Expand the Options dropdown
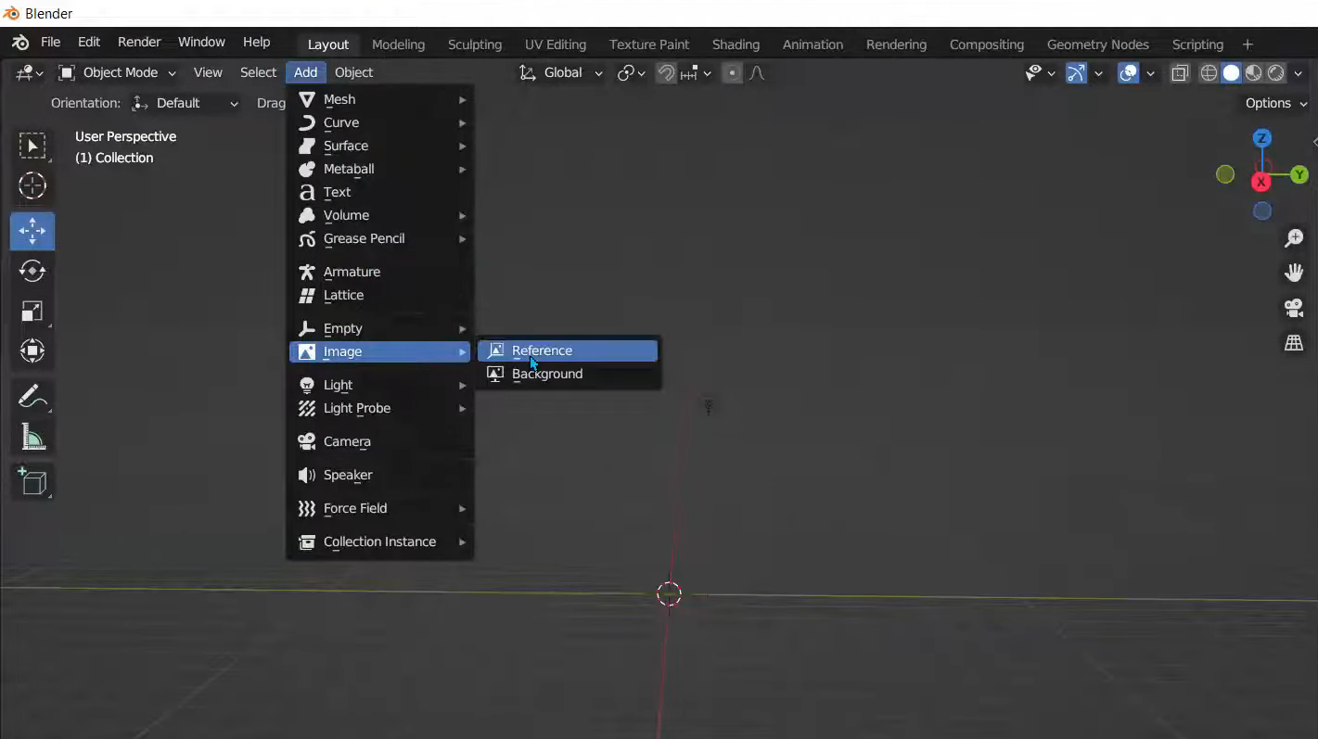1318x739 pixels. pyautogui.click(x=1276, y=103)
